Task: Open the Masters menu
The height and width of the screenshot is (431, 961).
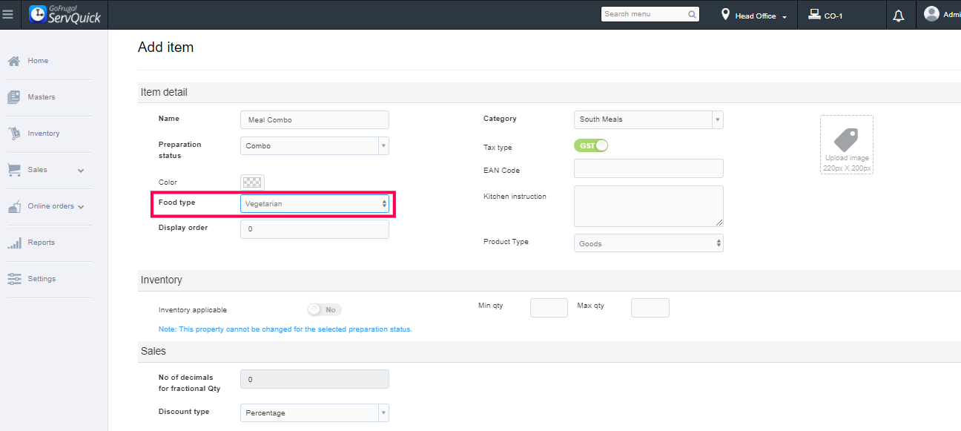Action: click(x=42, y=97)
